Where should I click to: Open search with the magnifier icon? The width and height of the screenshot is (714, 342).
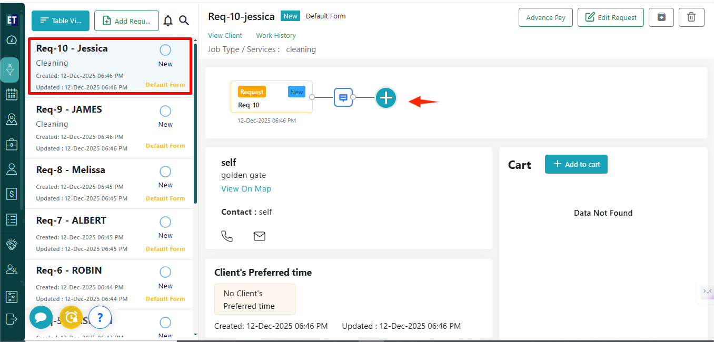pos(184,21)
